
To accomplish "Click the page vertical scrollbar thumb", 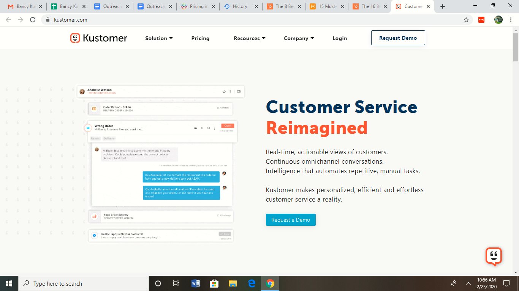I will pyautogui.click(x=516, y=47).
